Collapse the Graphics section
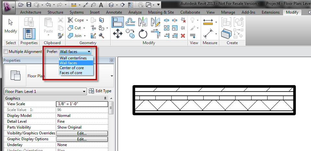The image size is (311, 151). click(x=105, y=98)
